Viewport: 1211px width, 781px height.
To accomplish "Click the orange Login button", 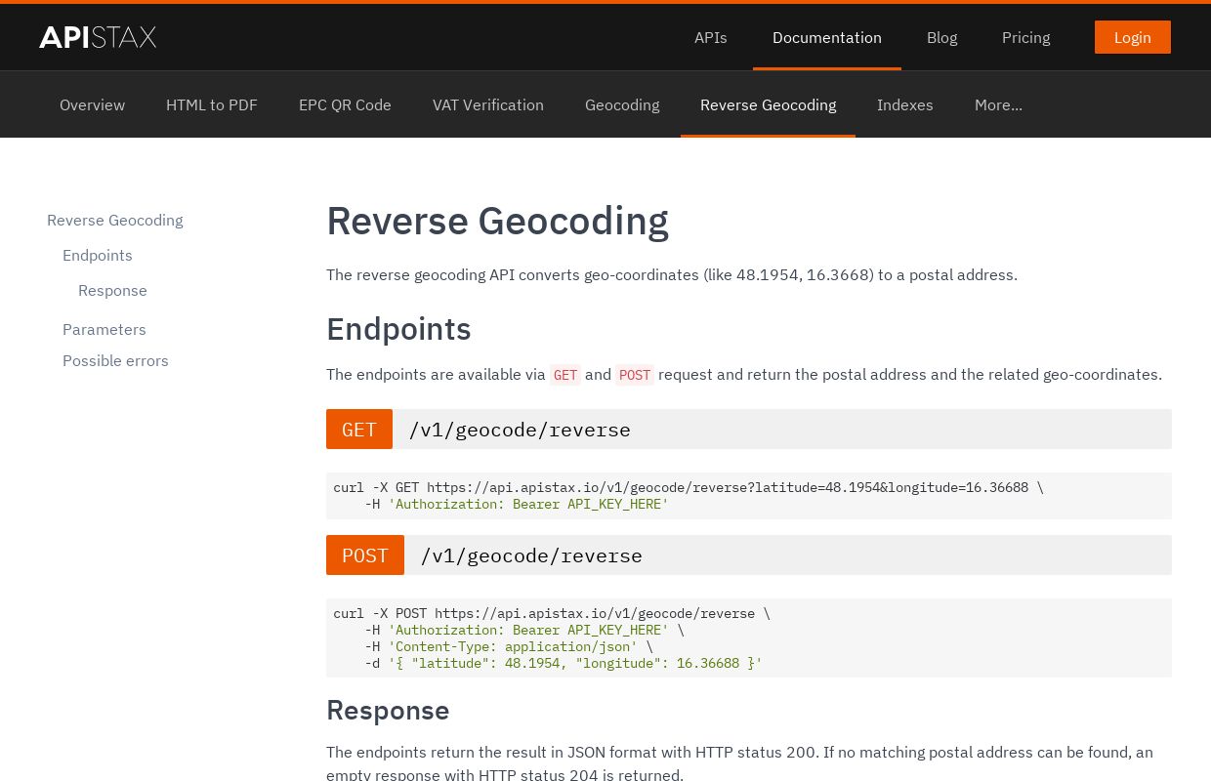I will point(1132,37).
